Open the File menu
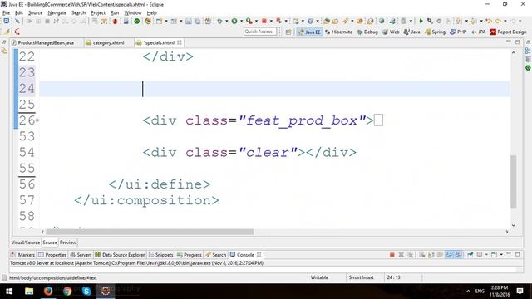 click(x=6, y=13)
